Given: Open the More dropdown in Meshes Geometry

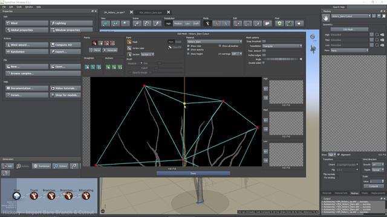Looking at the screenshot, I should 350,51.
